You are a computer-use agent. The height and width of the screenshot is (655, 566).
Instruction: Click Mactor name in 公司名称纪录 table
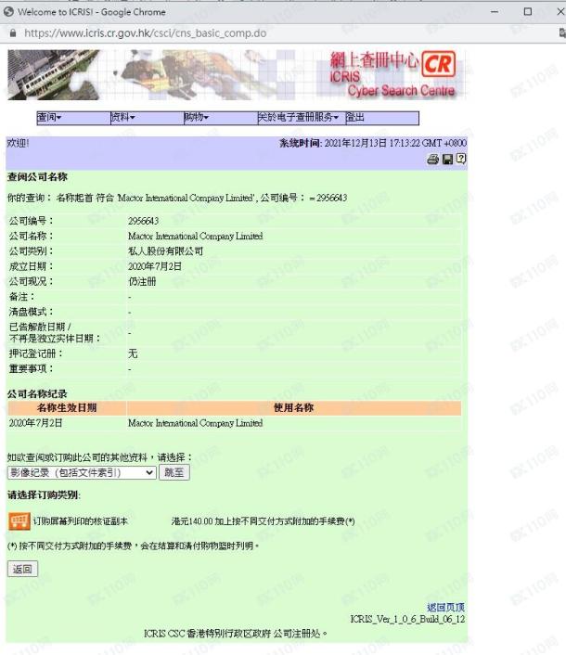pyautogui.click(x=196, y=423)
